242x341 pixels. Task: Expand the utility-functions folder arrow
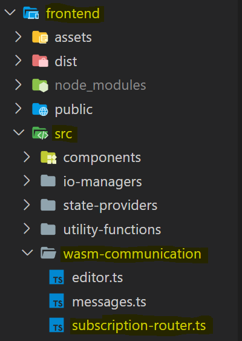pos(27,229)
